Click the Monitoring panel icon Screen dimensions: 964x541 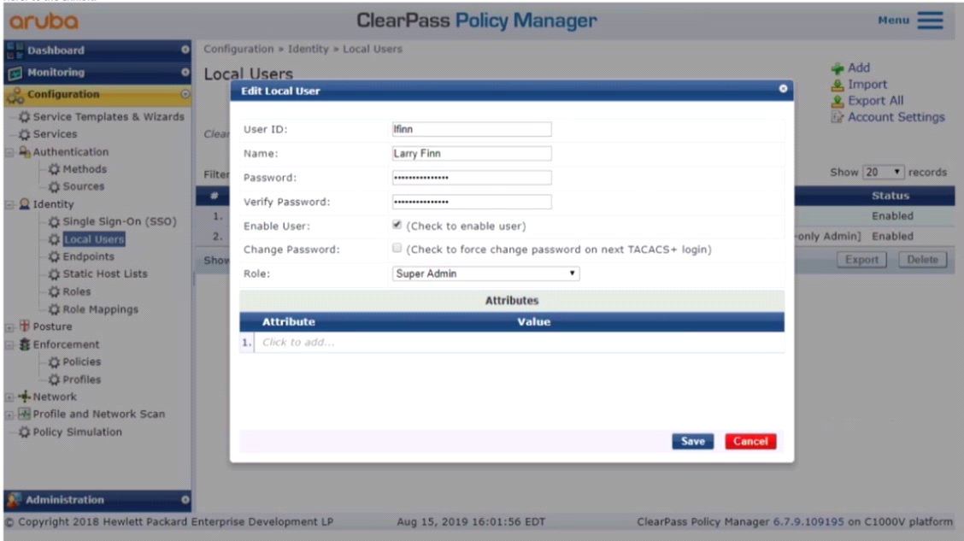tap(15, 73)
